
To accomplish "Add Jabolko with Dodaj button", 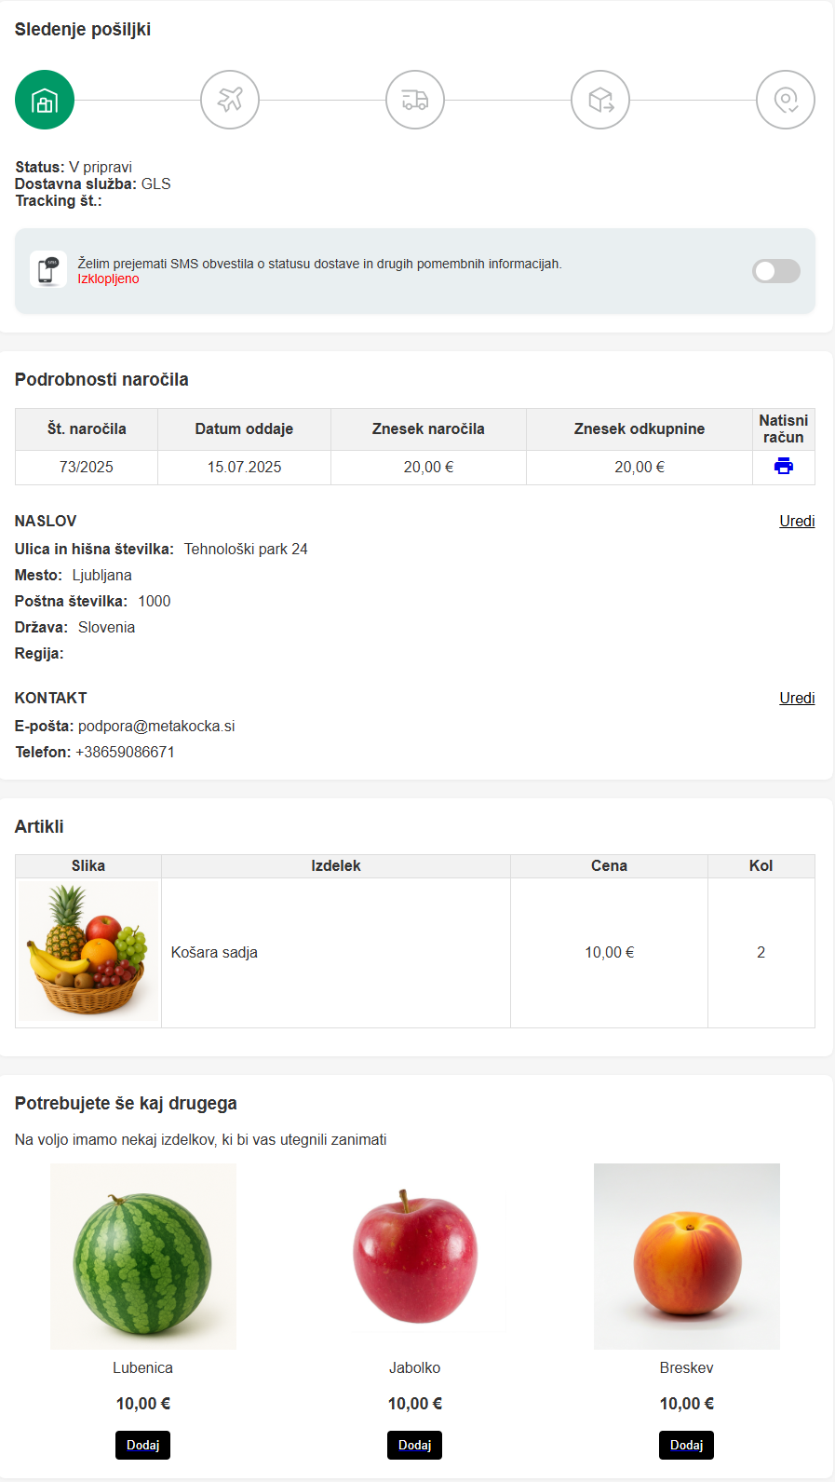I will click(415, 1445).
